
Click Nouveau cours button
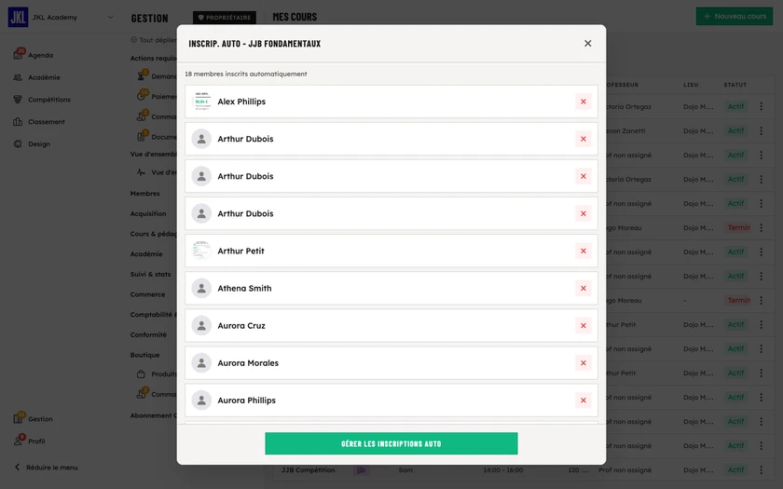[x=735, y=16]
